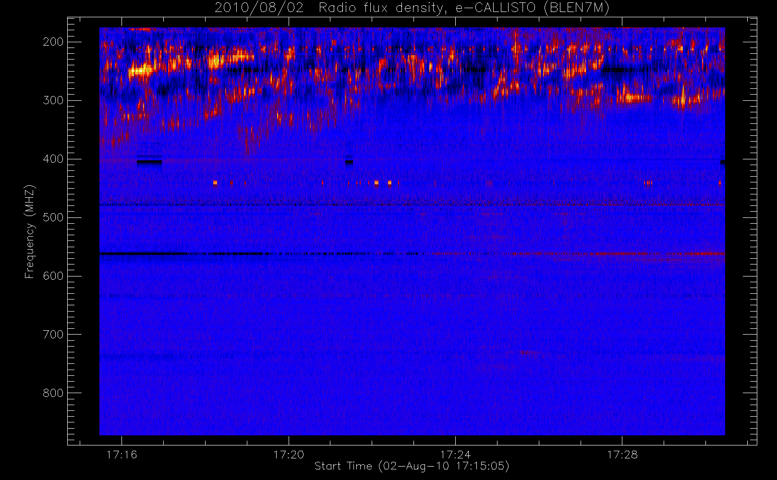Select the 200 frequency tick label
This screenshot has width=777, height=480.
click(x=53, y=42)
